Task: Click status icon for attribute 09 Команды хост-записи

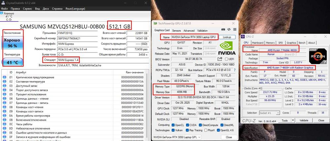Action: click(x=4, y=111)
